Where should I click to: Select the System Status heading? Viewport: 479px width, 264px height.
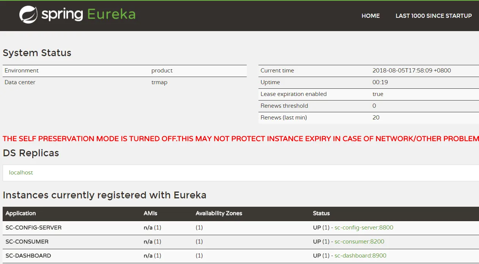point(37,53)
